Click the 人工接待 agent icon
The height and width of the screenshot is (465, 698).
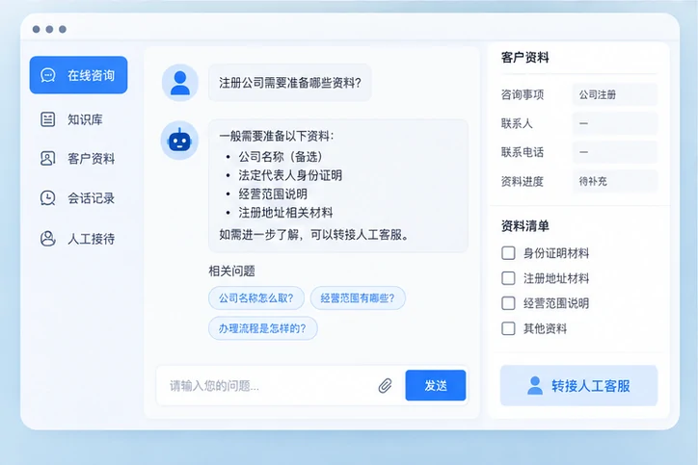coord(47,239)
